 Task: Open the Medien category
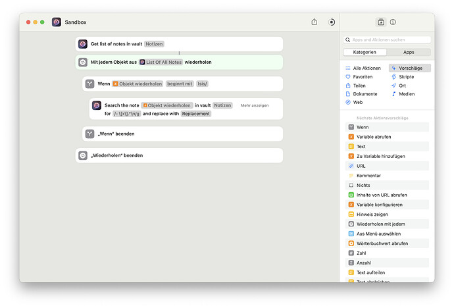(x=403, y=94)
